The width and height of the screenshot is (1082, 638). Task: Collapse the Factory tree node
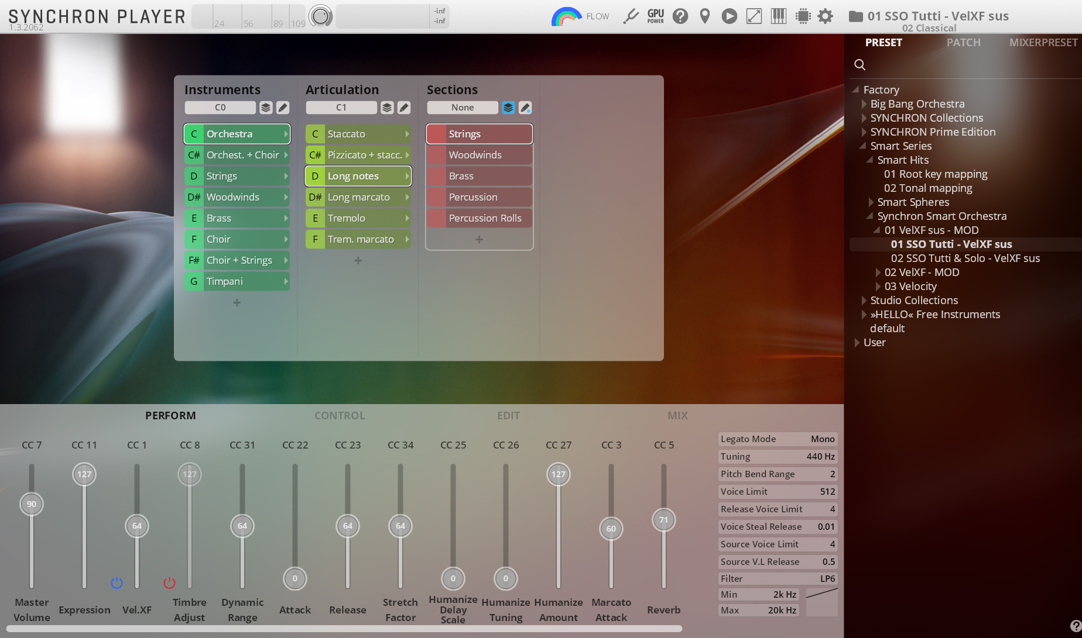tap(856, 89)
